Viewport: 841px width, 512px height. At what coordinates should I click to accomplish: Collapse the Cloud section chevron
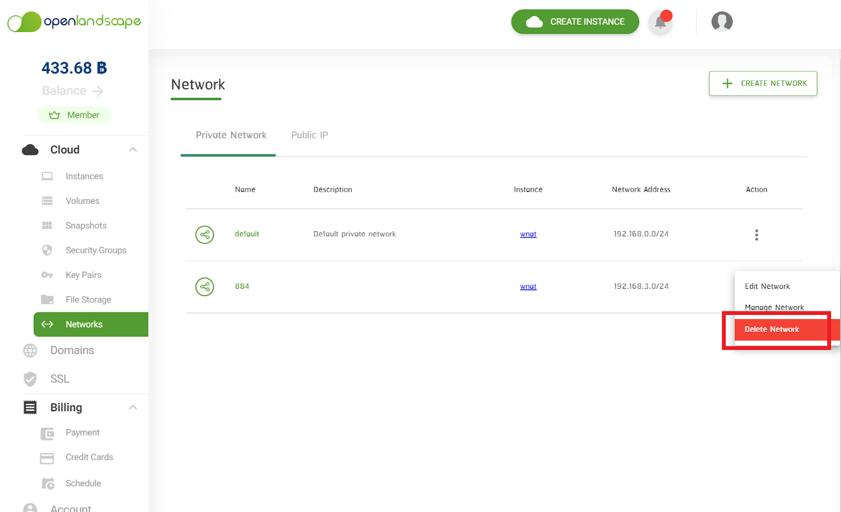pos(133,150)
